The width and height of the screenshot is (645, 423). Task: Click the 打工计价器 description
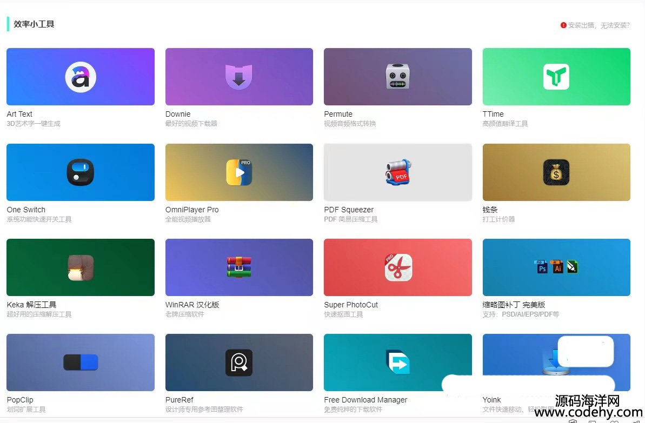498,219
